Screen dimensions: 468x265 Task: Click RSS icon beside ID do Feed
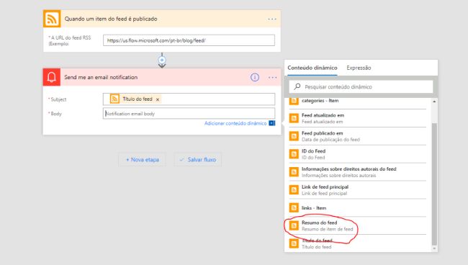pyautogui.click(x=294, y=154)
